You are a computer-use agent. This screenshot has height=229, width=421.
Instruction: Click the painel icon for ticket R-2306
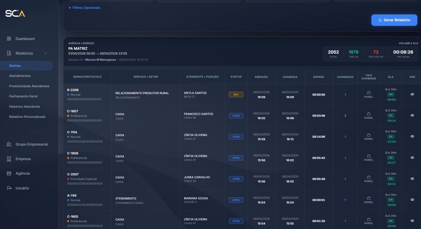click(x=369, y=93)
